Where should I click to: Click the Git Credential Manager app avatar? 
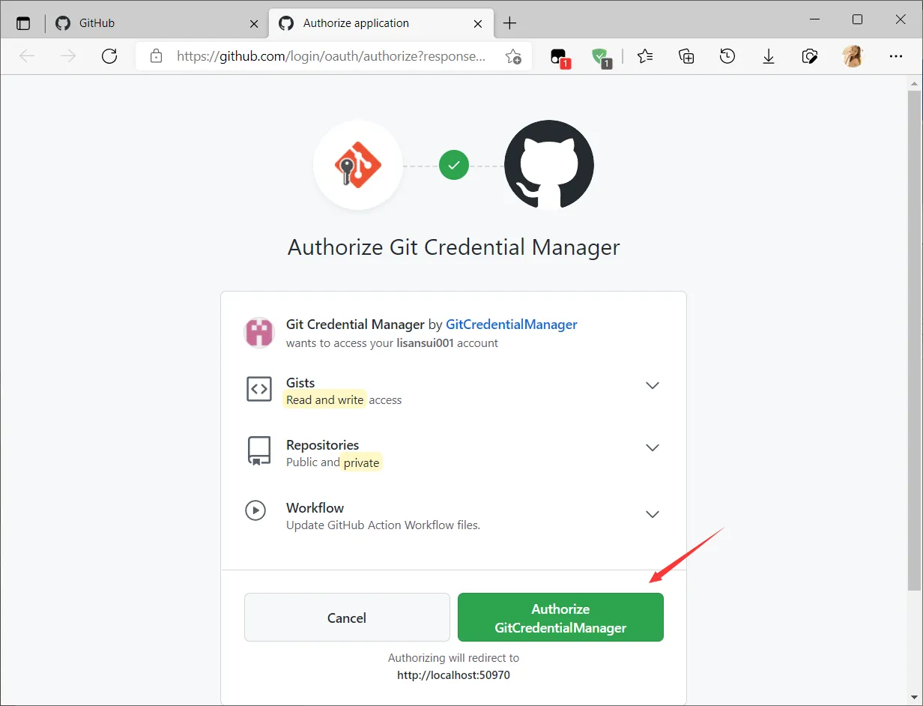click(259, 333)
